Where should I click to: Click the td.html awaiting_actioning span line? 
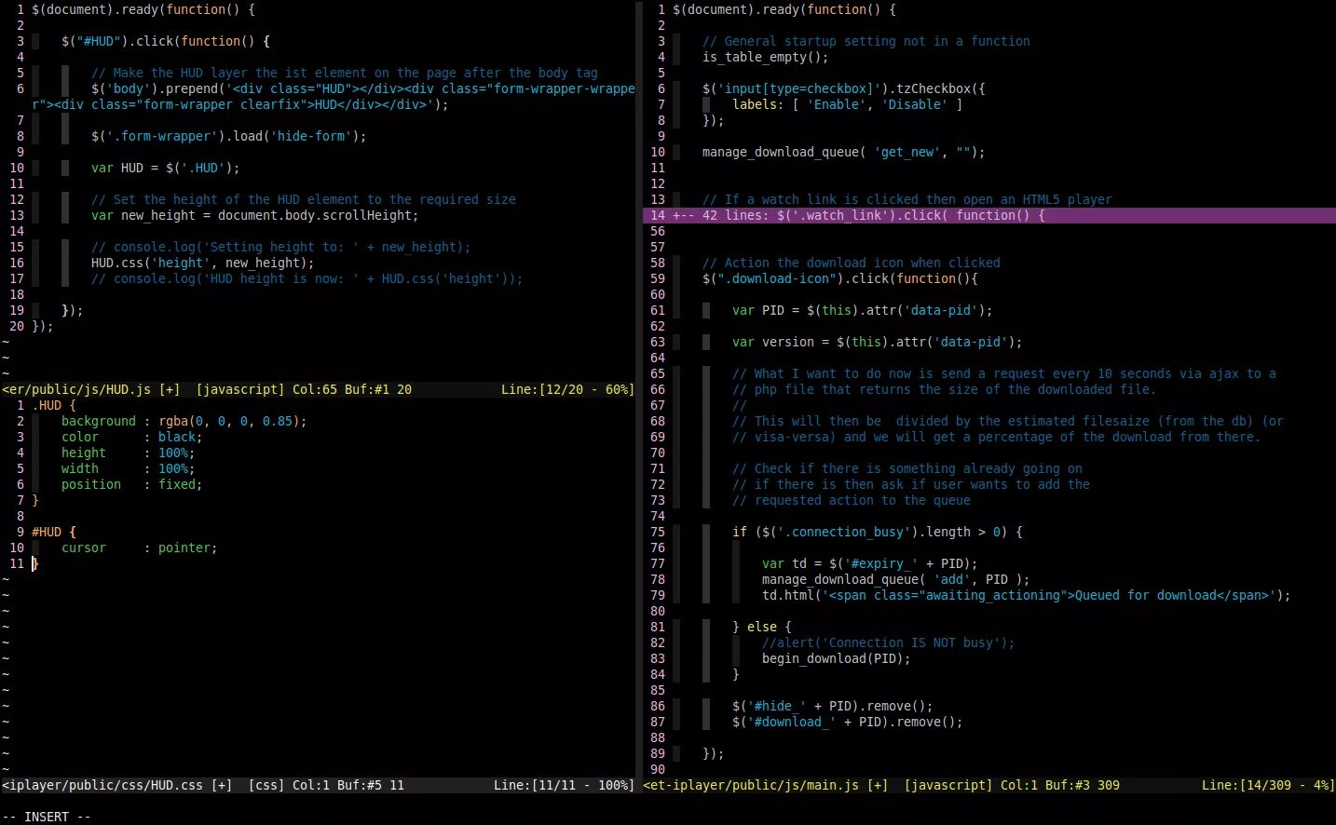coord(1027,595)
